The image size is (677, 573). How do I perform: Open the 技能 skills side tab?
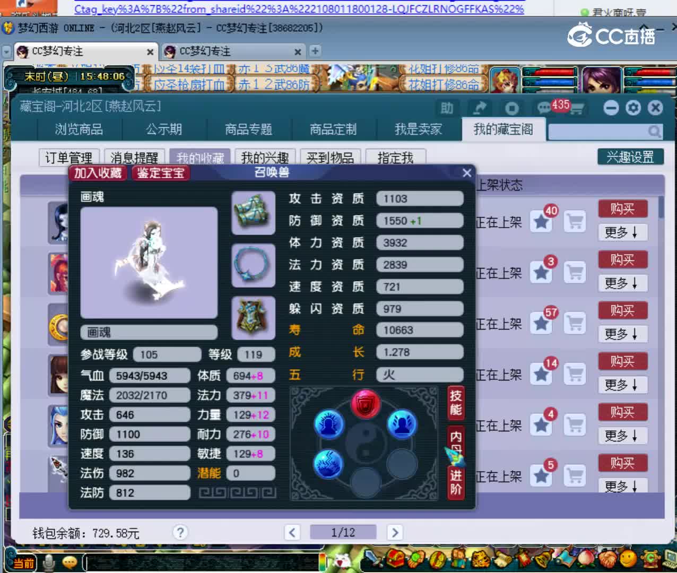(456, 402)
